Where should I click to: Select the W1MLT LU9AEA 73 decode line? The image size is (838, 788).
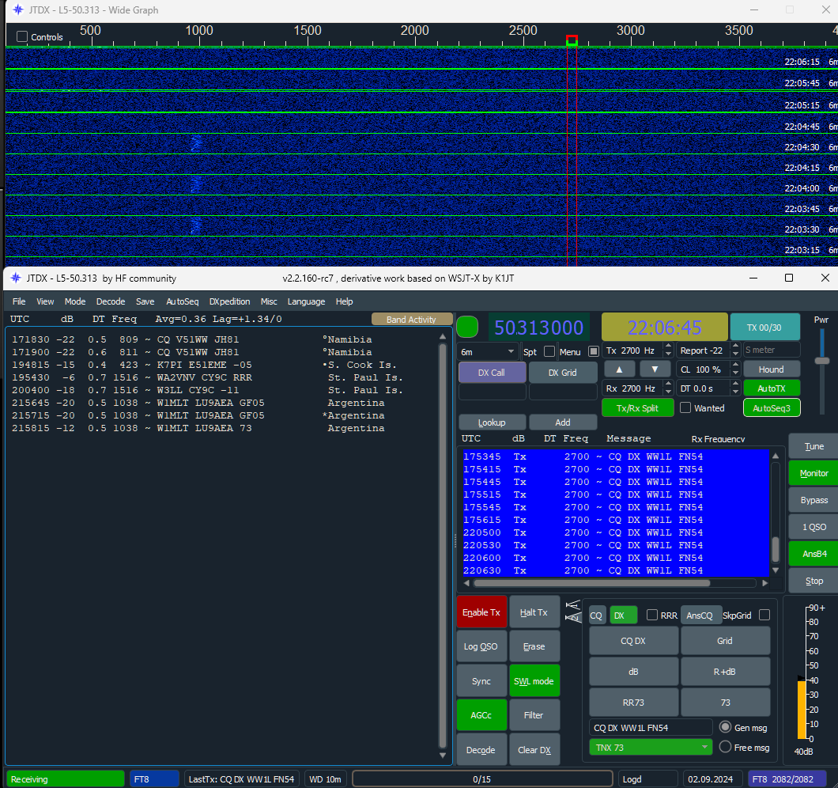coord(198,428)
